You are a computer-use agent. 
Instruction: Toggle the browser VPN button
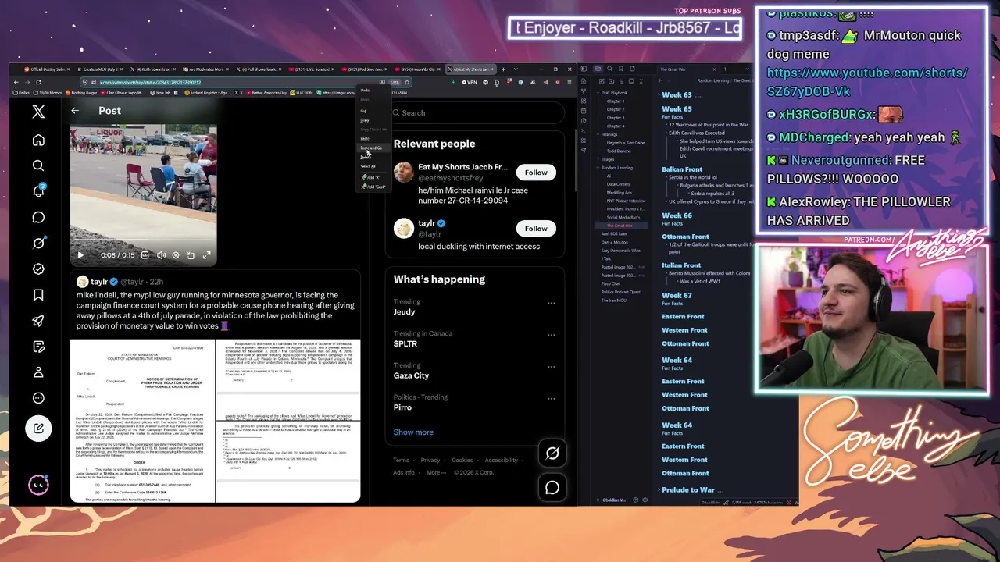pos(470,82)
